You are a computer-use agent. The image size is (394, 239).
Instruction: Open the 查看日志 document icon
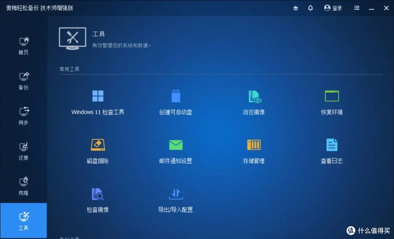(332, 145)
